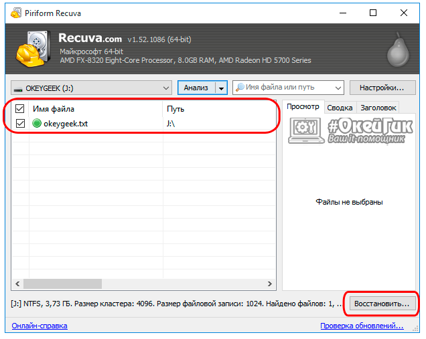Switch to the Просмотр tab

303,107
